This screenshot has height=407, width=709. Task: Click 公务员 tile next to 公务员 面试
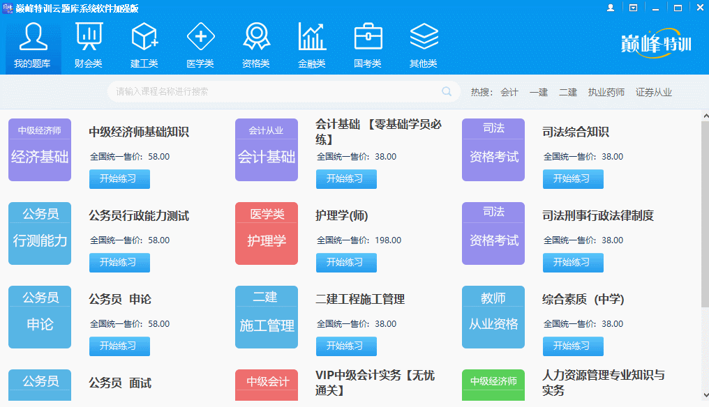pos(40,385)
